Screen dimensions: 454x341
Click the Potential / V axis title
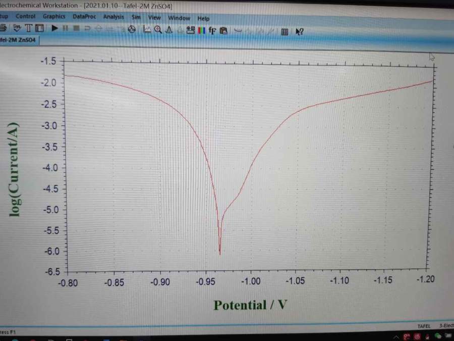(250, 305)
